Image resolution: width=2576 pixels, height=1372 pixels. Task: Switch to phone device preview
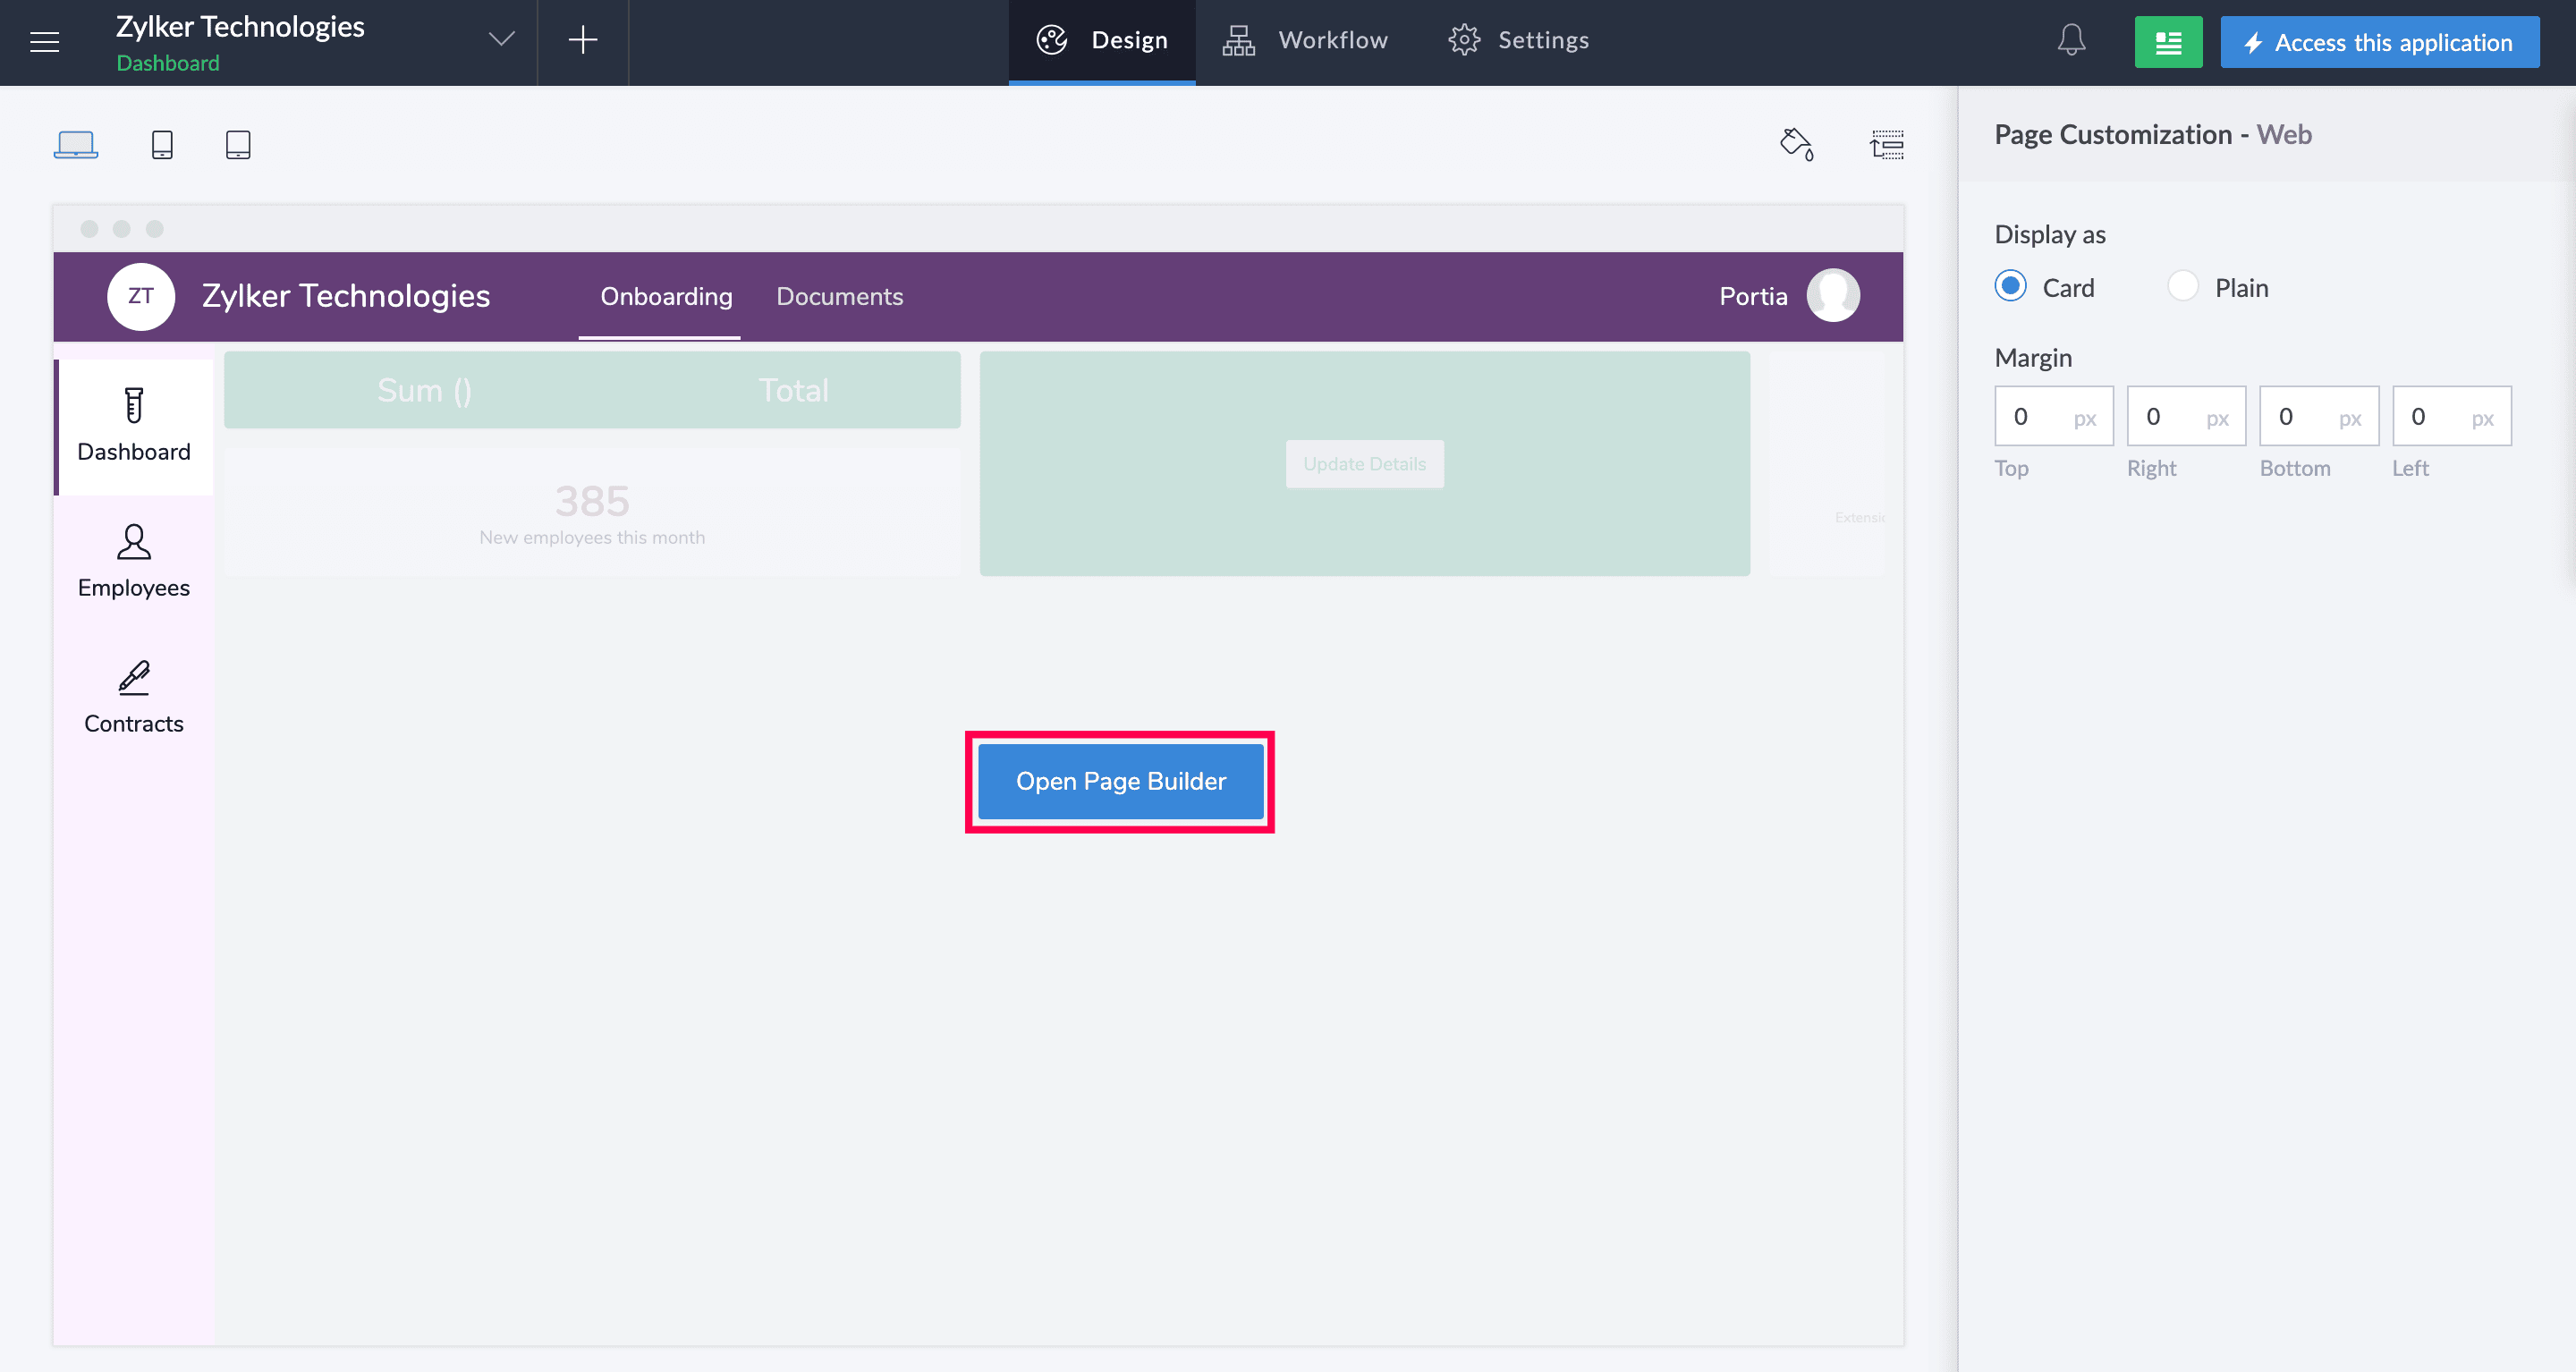click(x=162, y=145)
